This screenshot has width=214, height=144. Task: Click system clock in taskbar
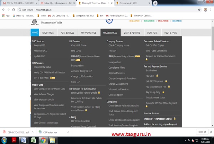coord(205,140)
